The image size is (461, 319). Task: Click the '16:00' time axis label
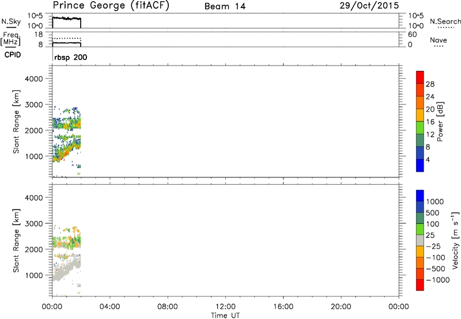284,307
